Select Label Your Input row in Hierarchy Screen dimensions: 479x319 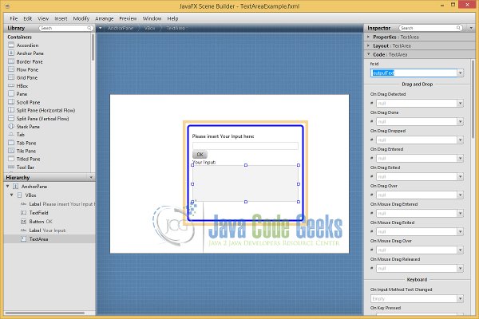click(49, 230)
